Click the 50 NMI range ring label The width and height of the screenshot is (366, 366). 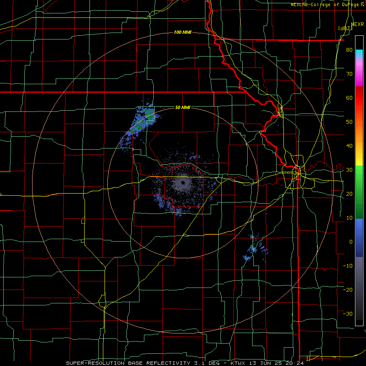(x=183, y=107)
